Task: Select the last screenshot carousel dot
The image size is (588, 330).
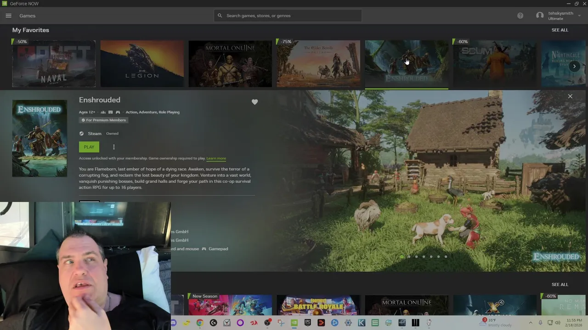Action: click(x=446, y=257)
